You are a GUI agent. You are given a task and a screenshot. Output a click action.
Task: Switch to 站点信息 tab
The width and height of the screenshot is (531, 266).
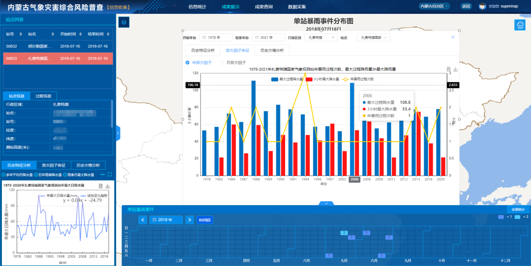click(x=17, y=96)
